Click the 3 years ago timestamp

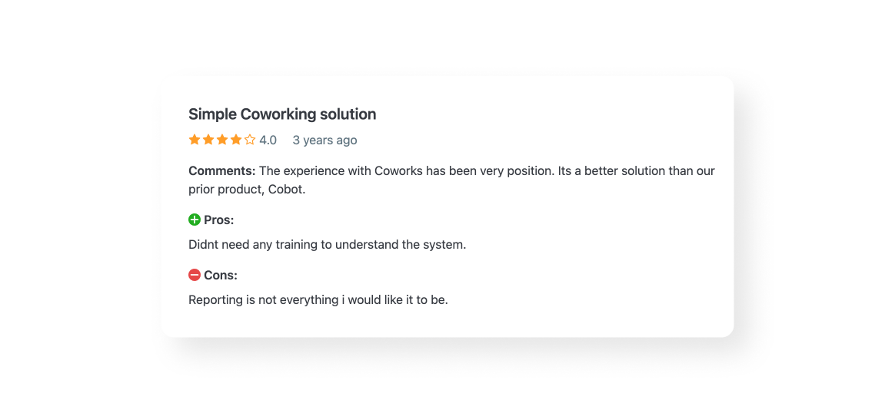[x=324, y=140]
